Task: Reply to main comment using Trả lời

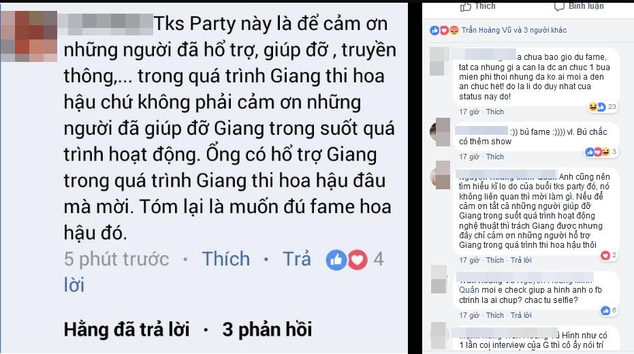Action: pyautogui.click(x=187, y=272)
